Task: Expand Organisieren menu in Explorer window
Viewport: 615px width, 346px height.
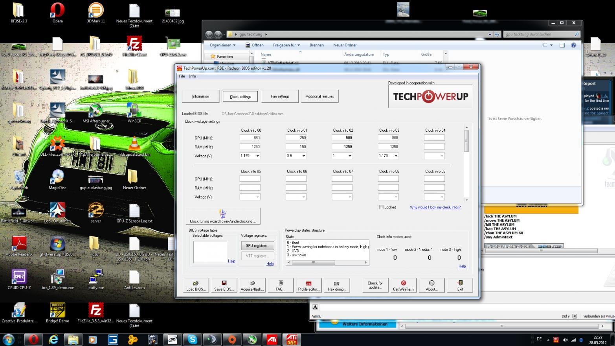Action: click(x=222, y=45)
